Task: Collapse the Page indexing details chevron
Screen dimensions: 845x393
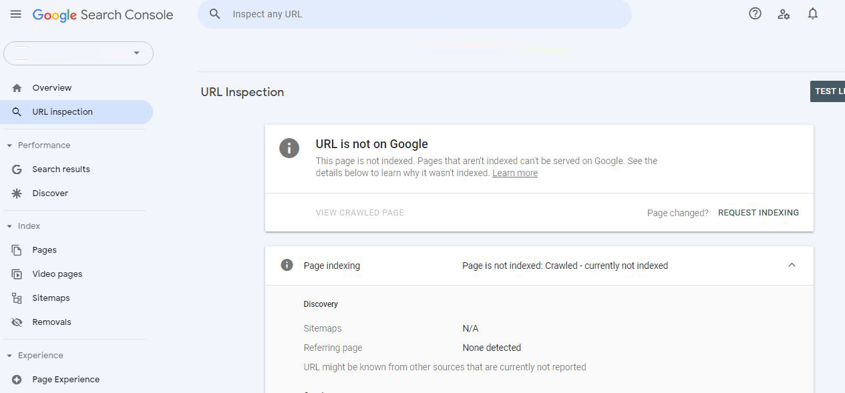Action: [x=792, y=265]
